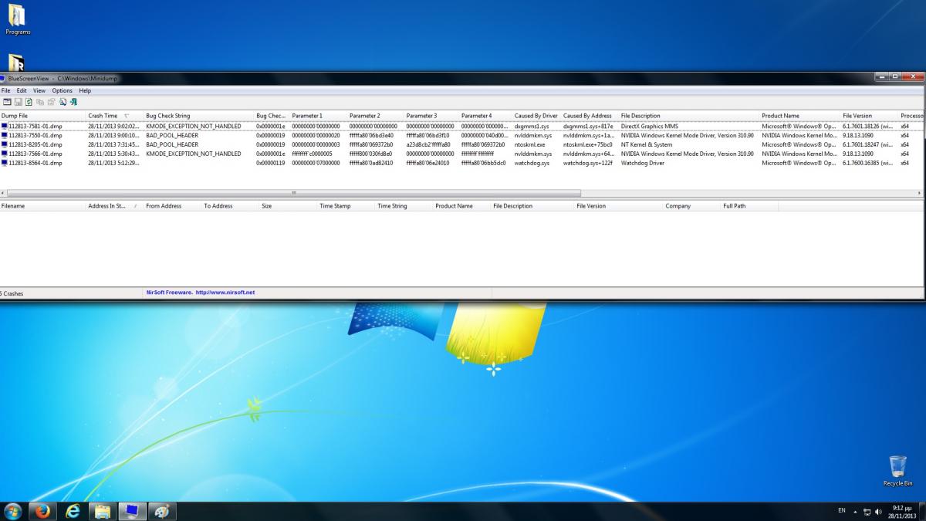Viewport: 926px width, 521px height.
Task: Open the Windows Start menu
Action: (13, 511)
